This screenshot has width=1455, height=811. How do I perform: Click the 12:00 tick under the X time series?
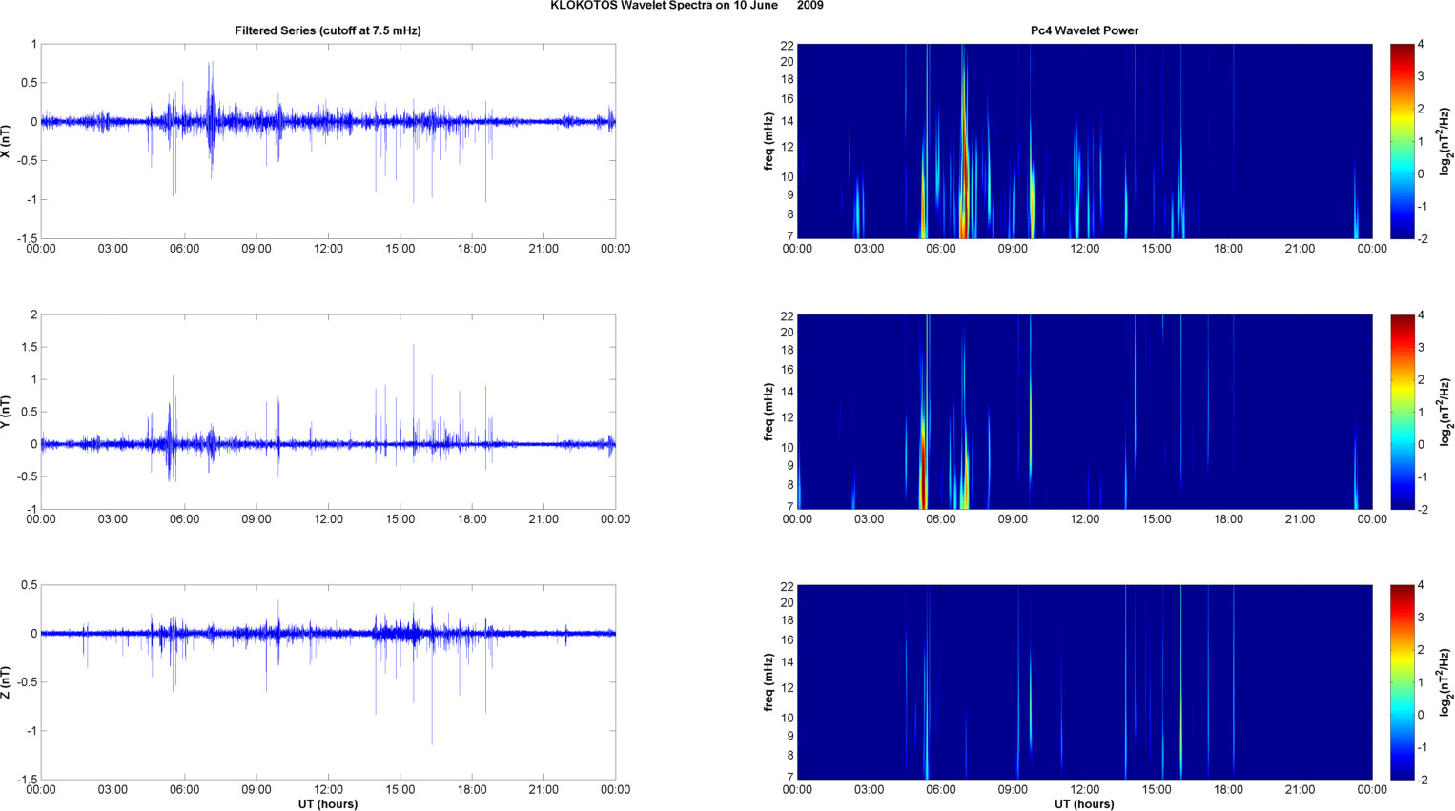coord(328,249)
